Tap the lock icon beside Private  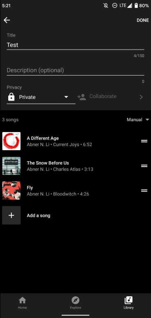click(11, 97)
